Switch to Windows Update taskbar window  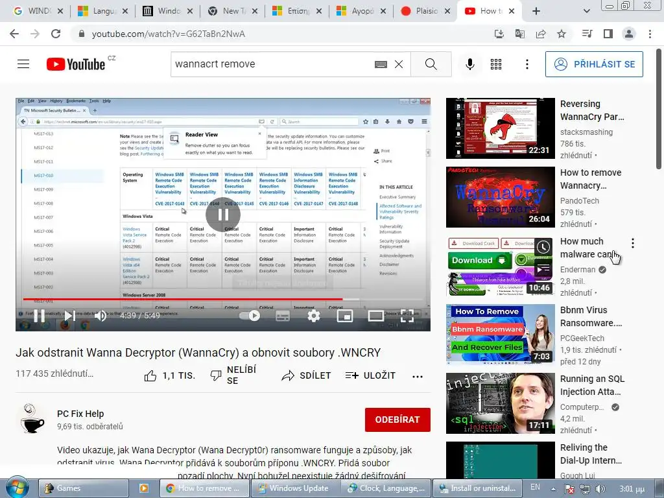(x=295, y=488)
